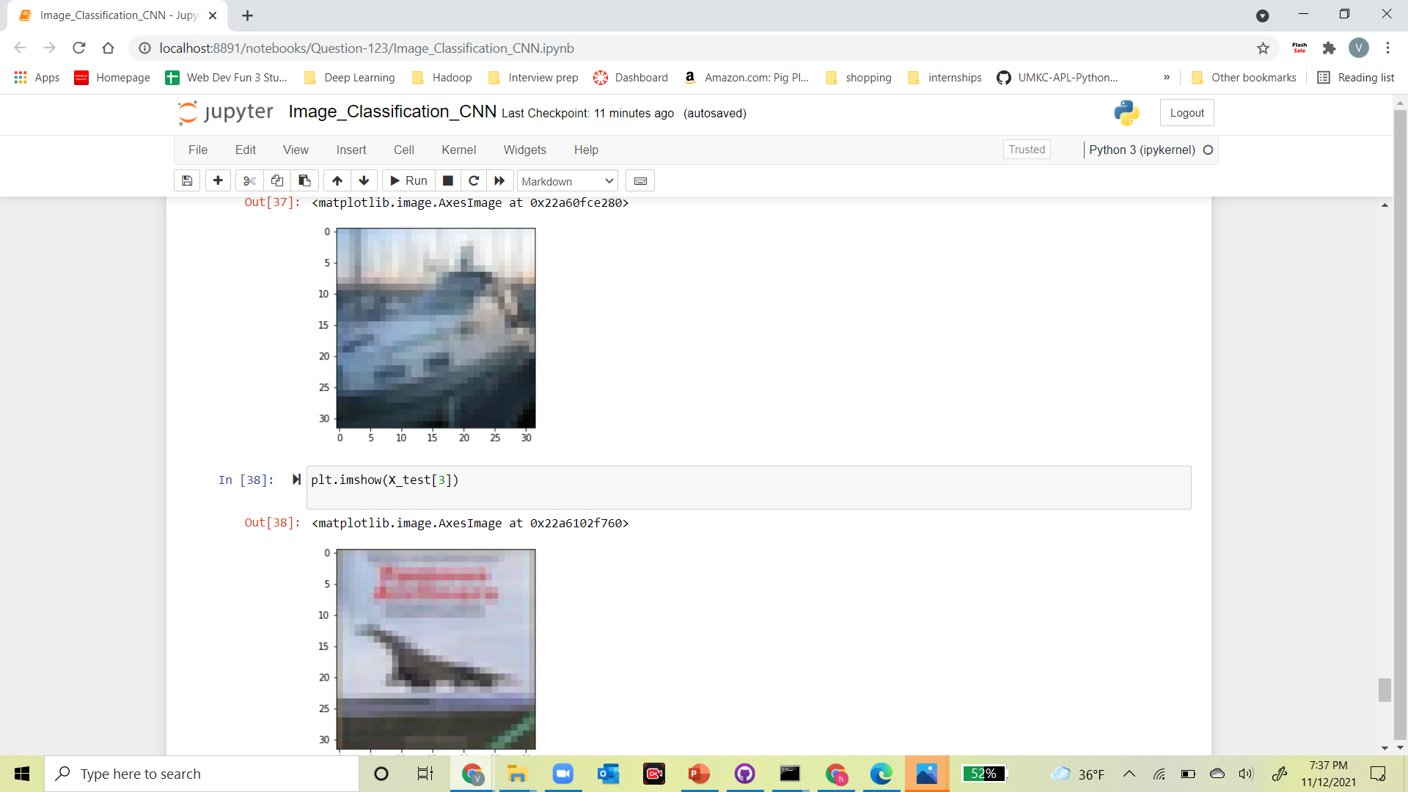The height and width of the screenshot is (792, 1408).
Task: Click the Trusted notebook indicator
Action: 1027,150
